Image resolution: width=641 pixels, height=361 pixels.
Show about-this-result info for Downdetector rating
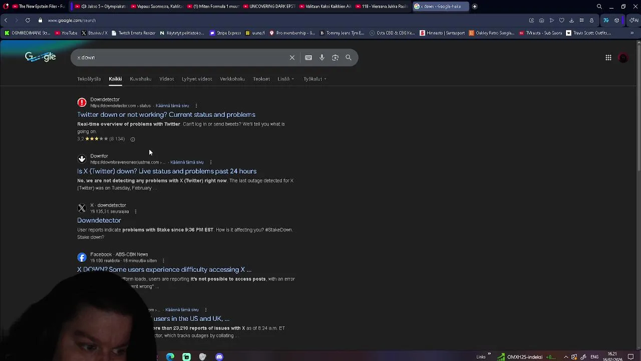(133, 139)
